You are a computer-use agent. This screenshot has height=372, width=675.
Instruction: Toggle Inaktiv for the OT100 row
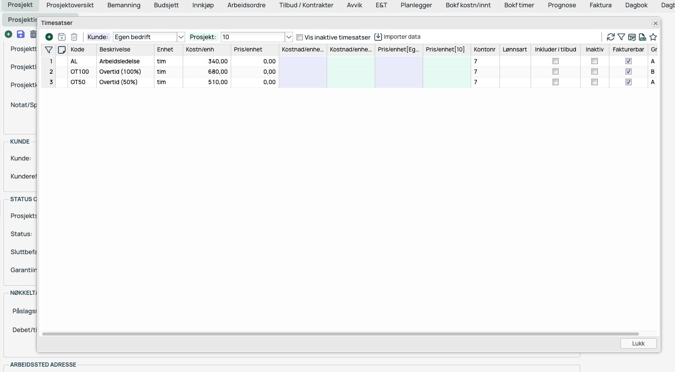595,71
